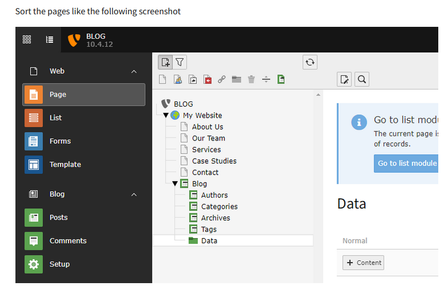Select the link page type icon

[222, 79]
